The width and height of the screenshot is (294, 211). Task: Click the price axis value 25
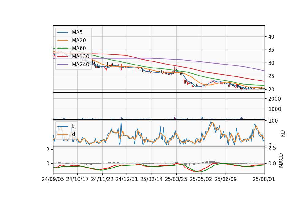pos(271,76)
